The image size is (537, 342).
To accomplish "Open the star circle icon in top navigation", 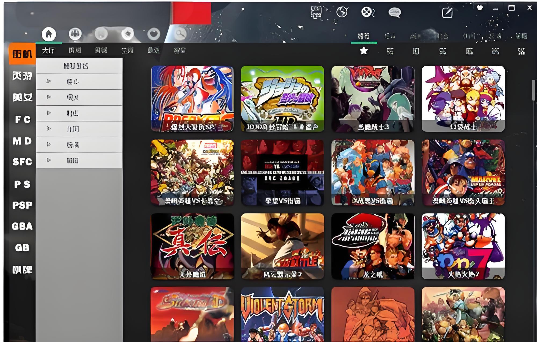I will point(128,34).
